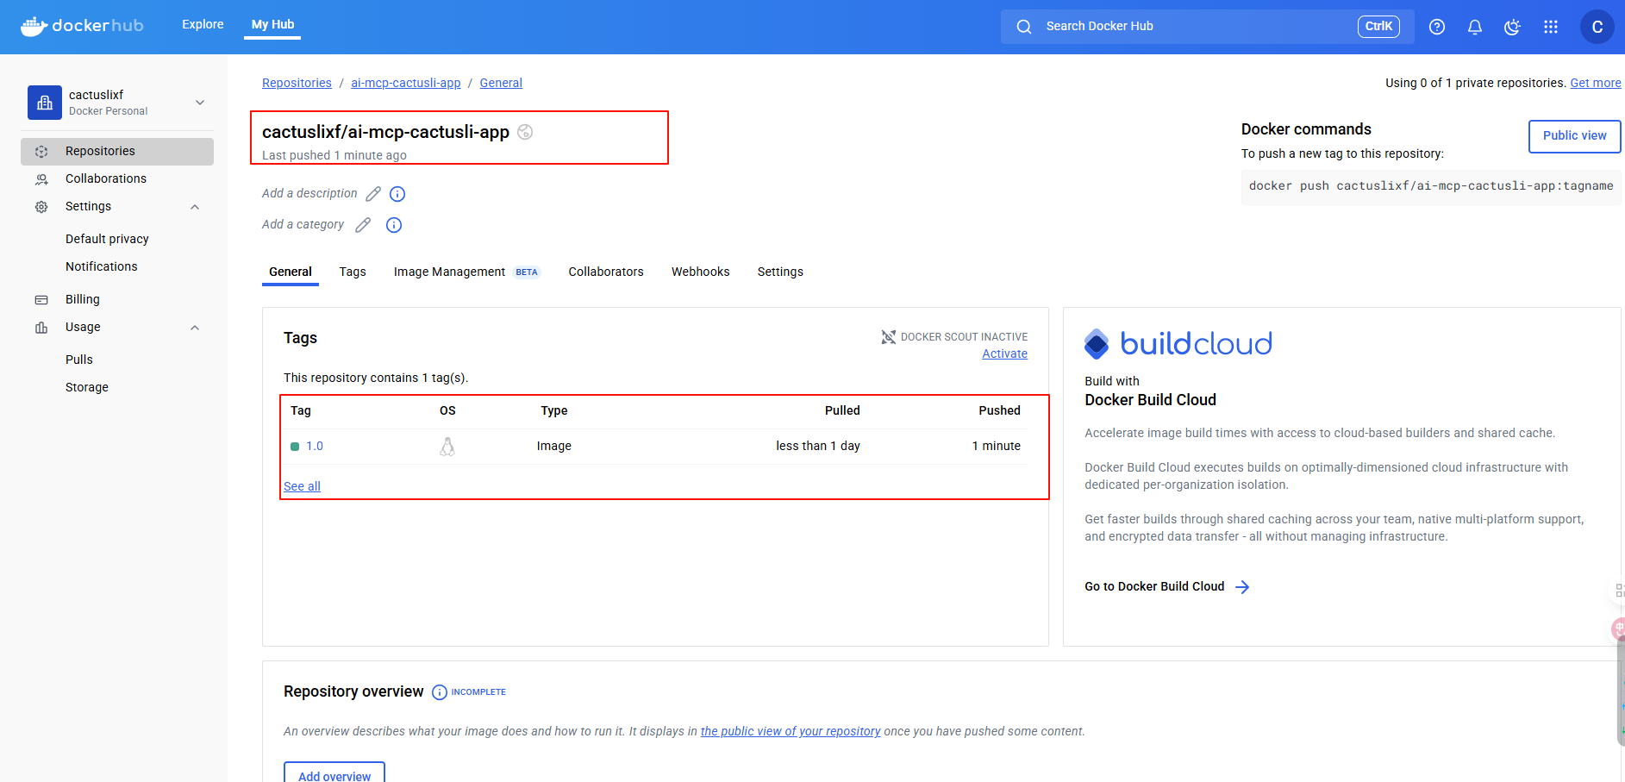The width and height of the screenshot is (1625, 782).
Task: Select the My Hub top menu
Action: point(272,24)
